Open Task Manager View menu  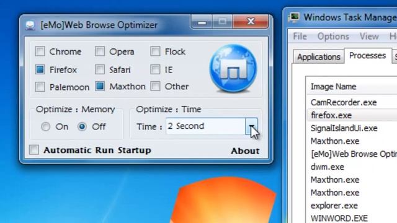click(x=369, y=37)
